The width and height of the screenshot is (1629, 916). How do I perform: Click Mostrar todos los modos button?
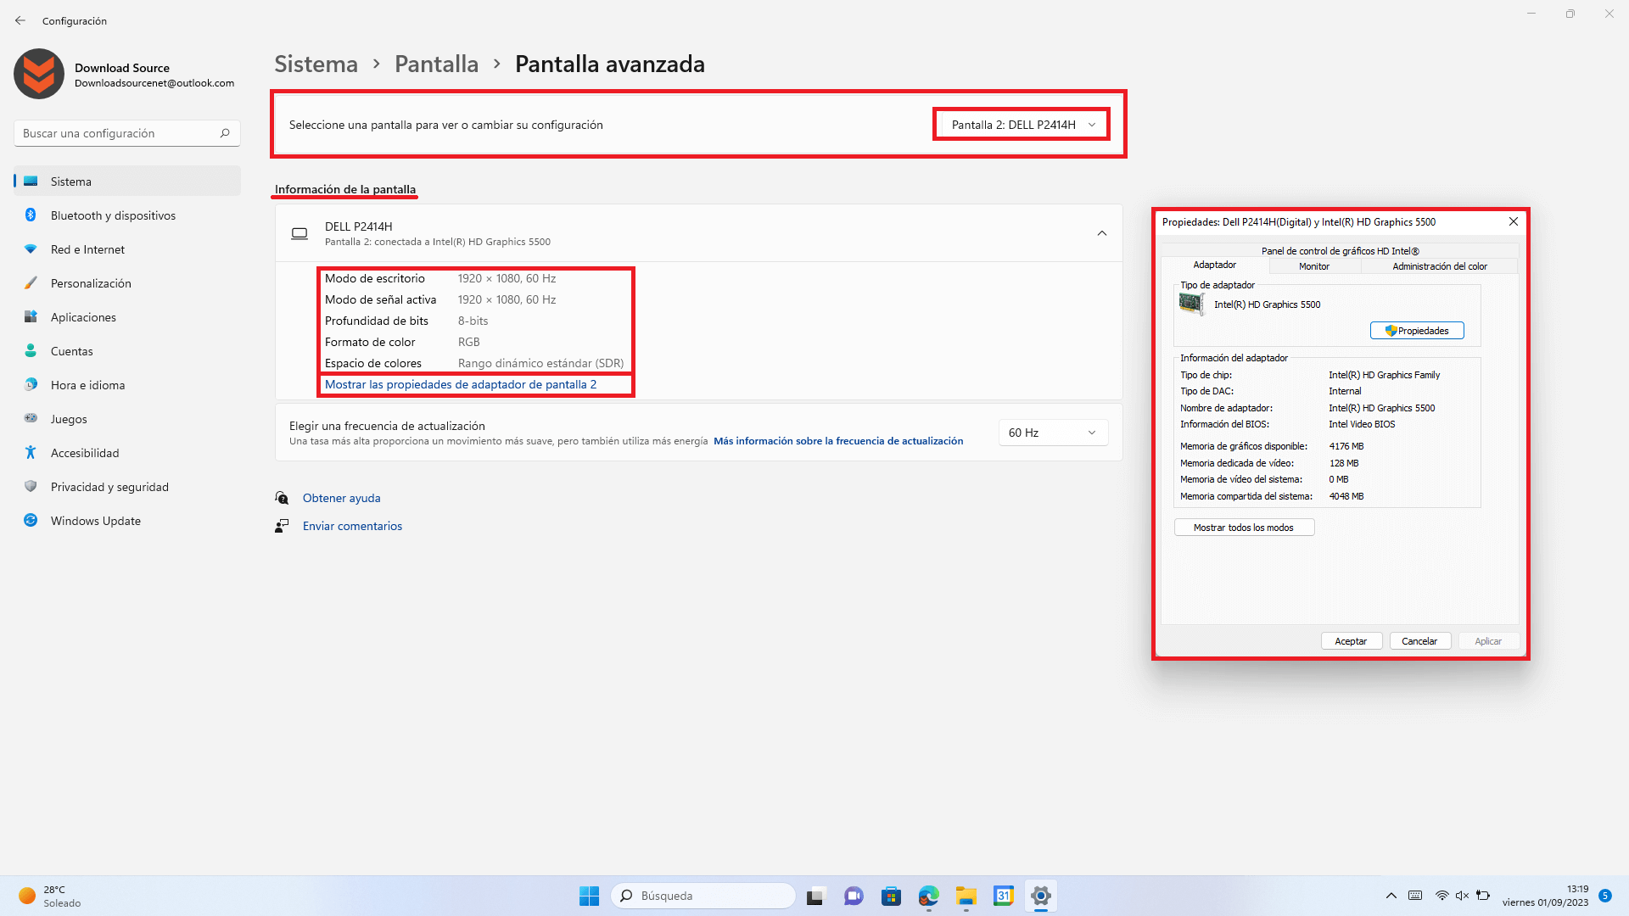(1244, 528)
